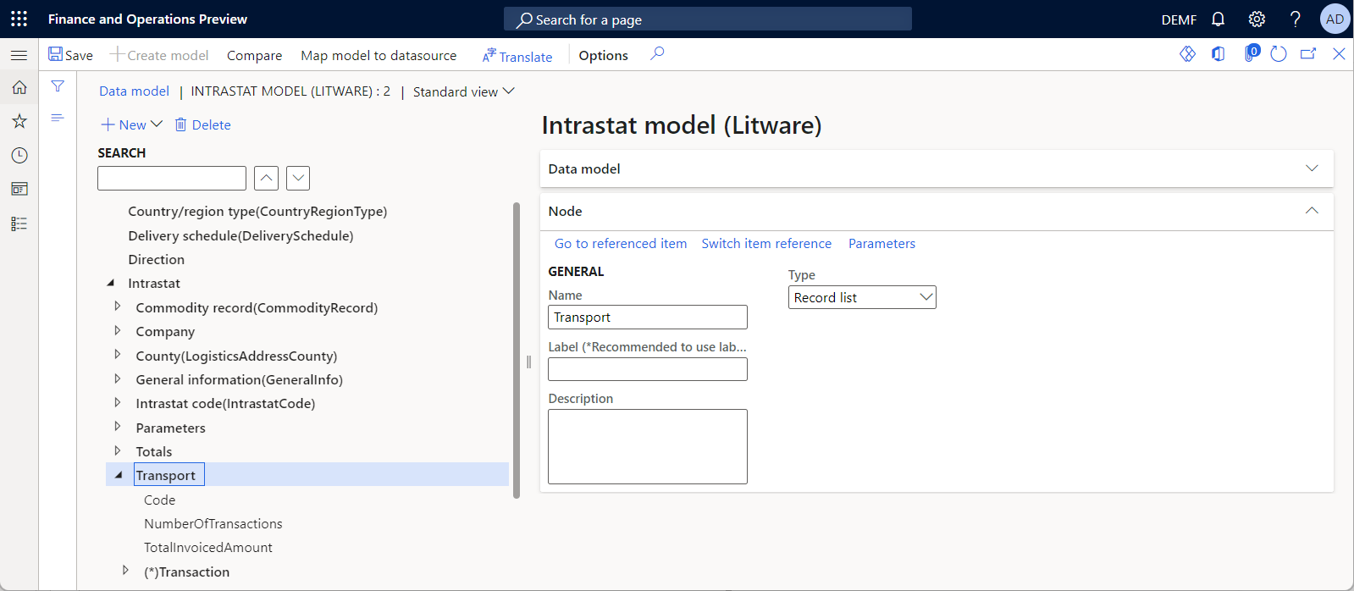Open the AD user avatar
This screenshot has height=591, width=1354.
pos(1335,19)
